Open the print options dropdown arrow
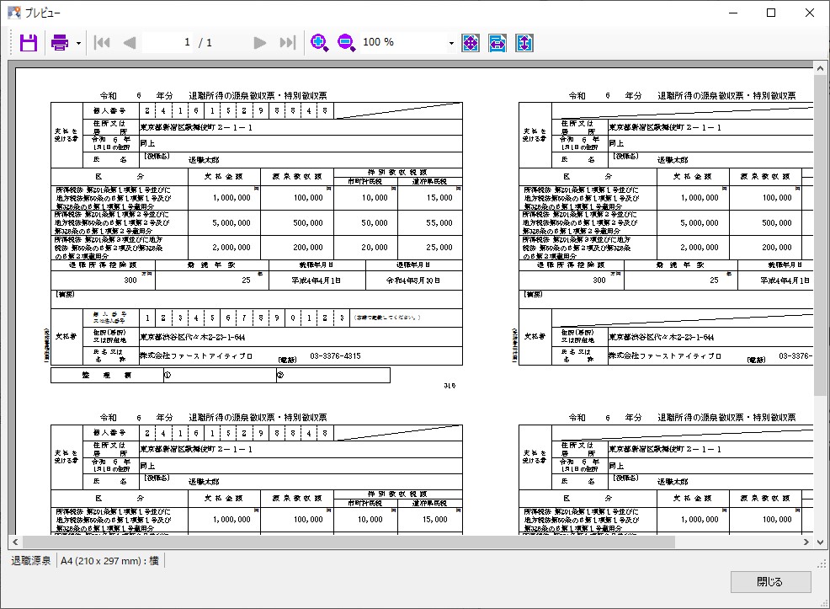The height and width of the screenshot is (609, 830). tap(78, 43)
